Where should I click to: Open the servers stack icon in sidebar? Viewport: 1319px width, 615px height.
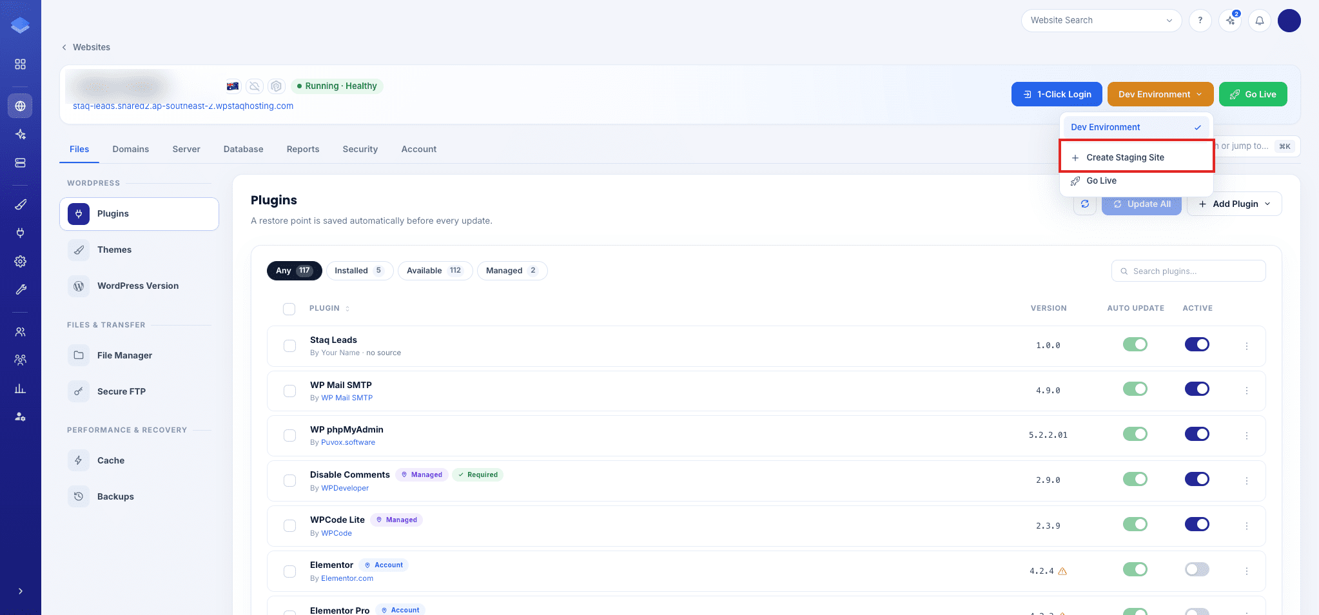click(20, 163)
